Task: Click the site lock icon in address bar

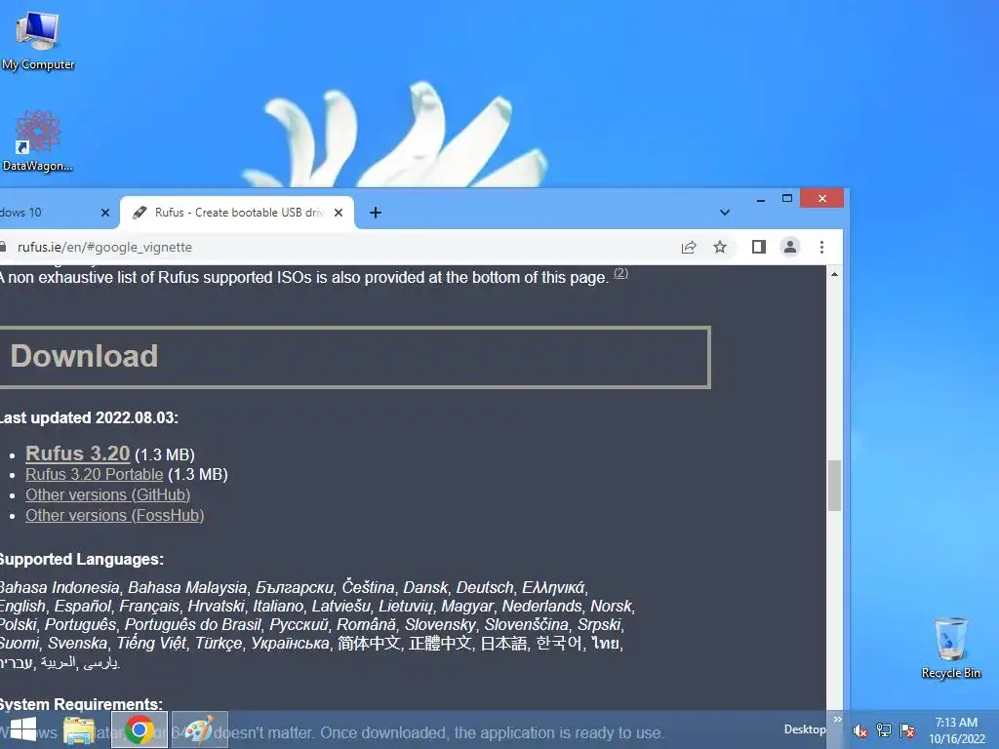Action: [x=3, y=247]
